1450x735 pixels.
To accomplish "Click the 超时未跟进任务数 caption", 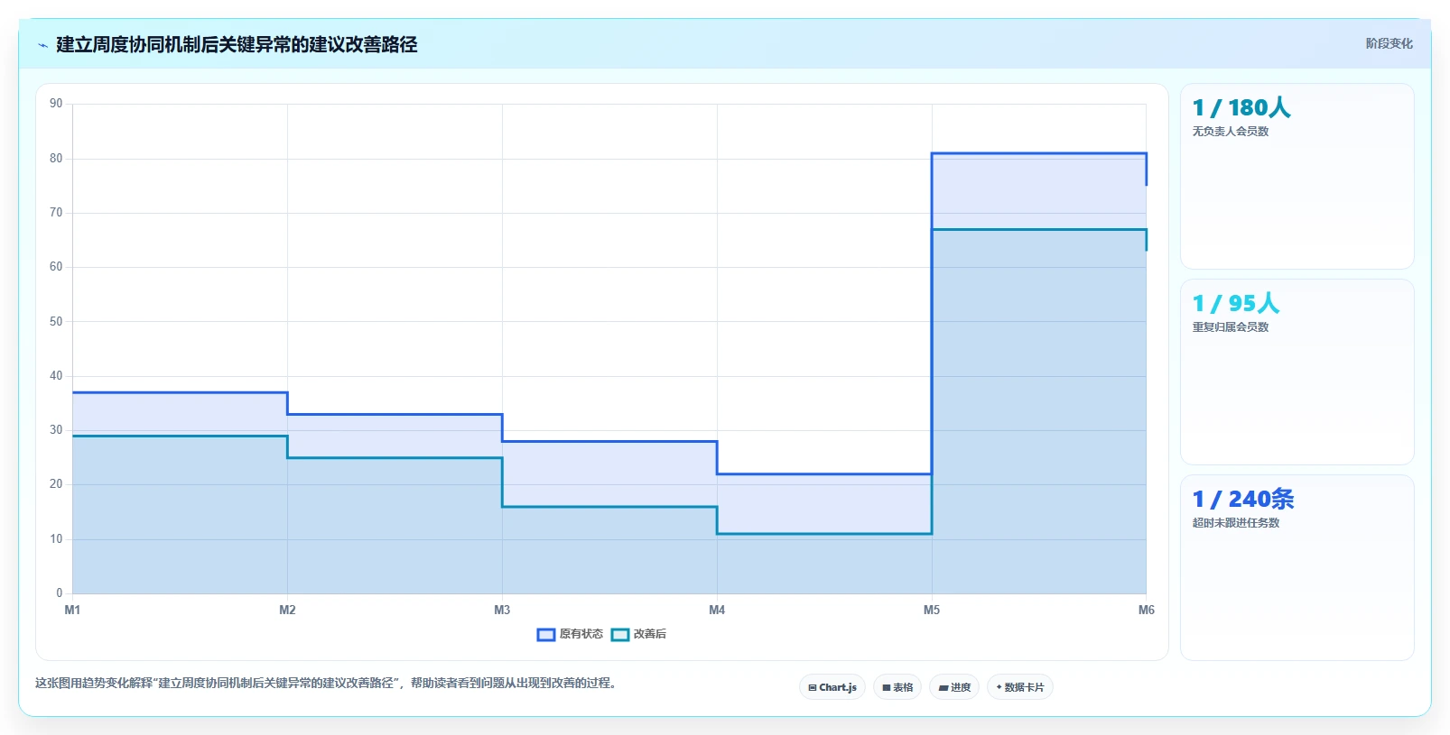I will (x=1236, y=523).
